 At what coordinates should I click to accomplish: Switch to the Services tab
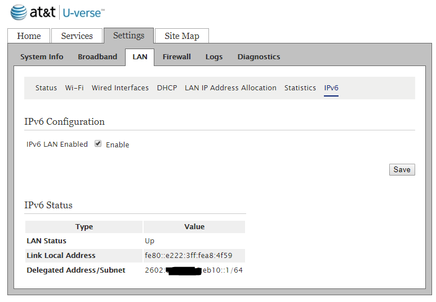(77, 36)
